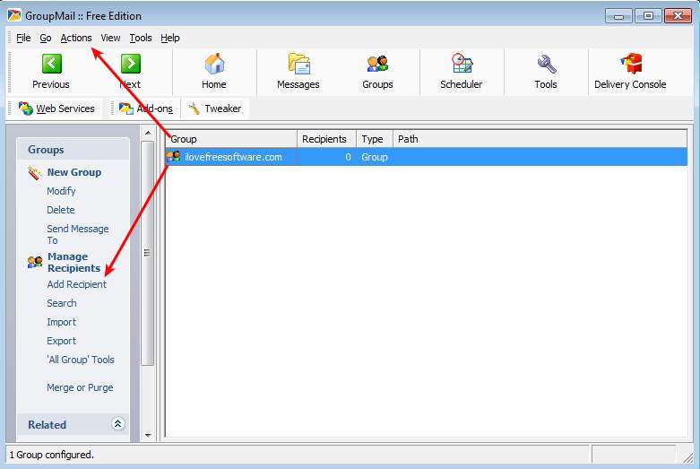Viewport: 700px width, 469px height.
Task: Open the Tools menu in menu bar
Action: (141, 38)
